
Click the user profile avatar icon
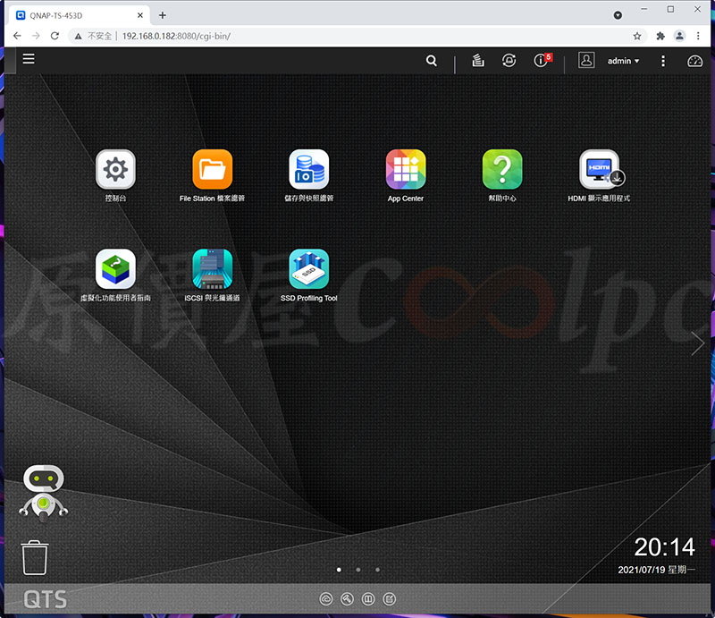586,60
